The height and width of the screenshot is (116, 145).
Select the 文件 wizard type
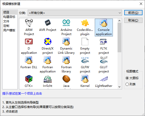[10, 21]
